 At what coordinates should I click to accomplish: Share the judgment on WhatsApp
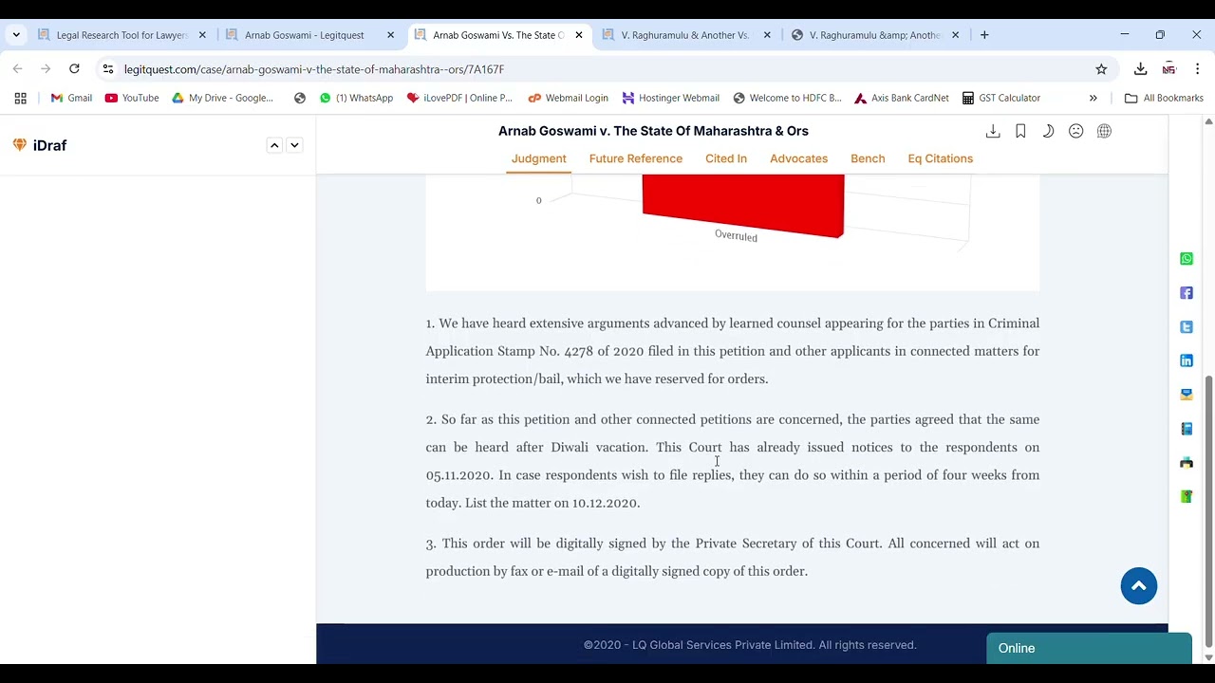1187,259
